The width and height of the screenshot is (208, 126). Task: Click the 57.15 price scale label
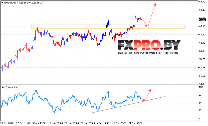(x=202, y=68)
